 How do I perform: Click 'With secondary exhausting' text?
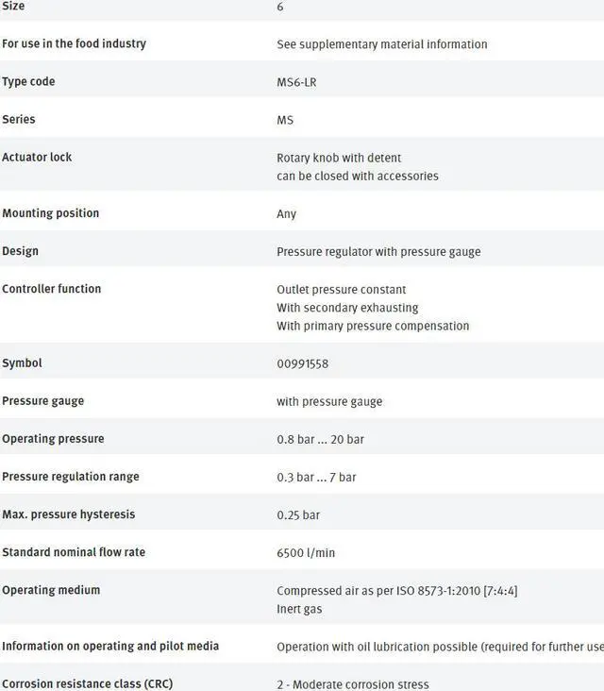(x=347, y=308)
